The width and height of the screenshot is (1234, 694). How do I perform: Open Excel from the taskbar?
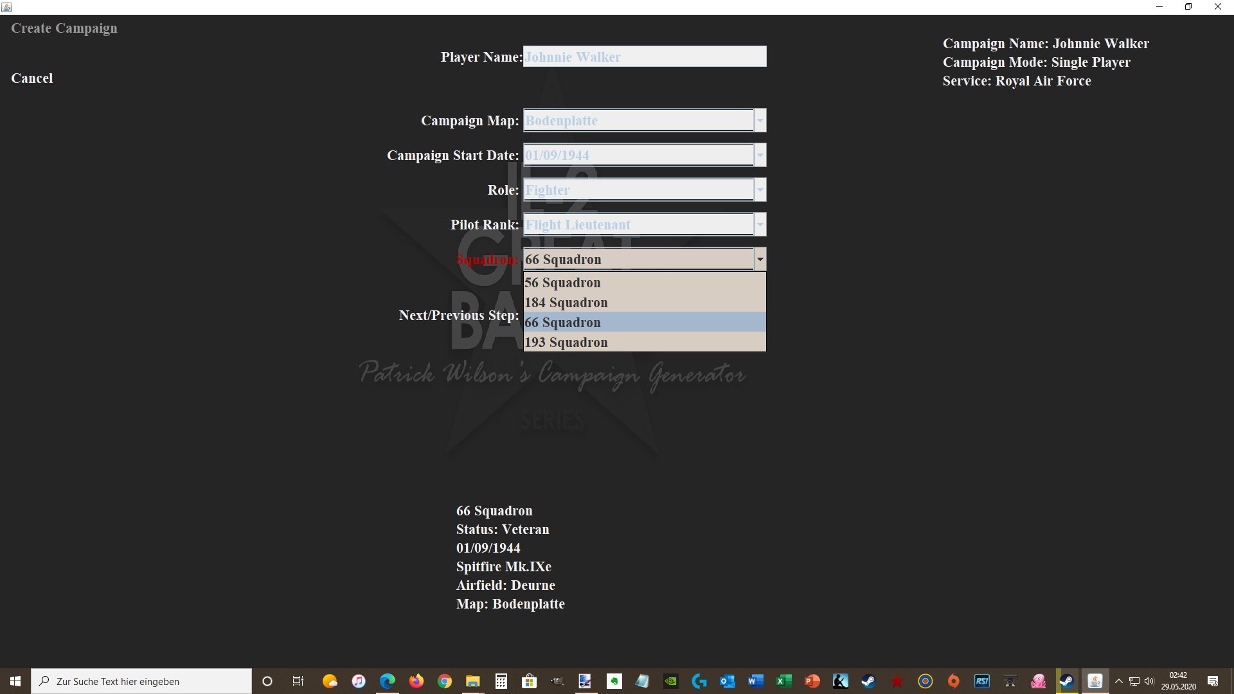784,681
